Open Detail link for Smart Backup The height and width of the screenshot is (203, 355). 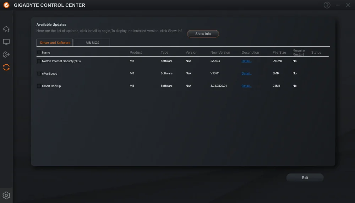point(246,86)
